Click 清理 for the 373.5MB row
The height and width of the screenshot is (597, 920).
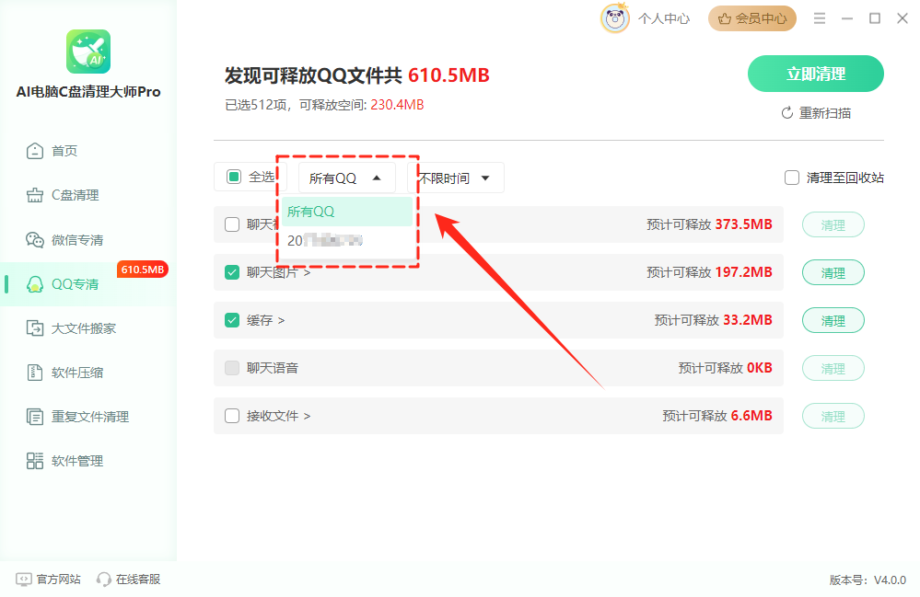tap(833, 225)
